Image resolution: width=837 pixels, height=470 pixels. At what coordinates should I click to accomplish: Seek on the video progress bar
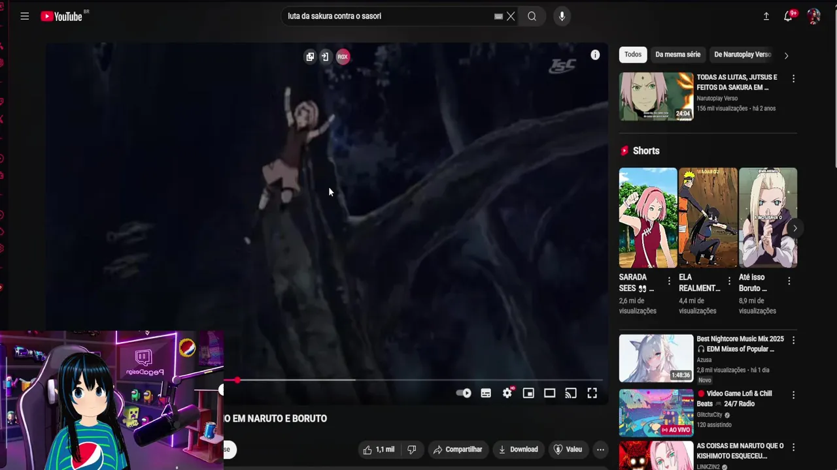413,380
